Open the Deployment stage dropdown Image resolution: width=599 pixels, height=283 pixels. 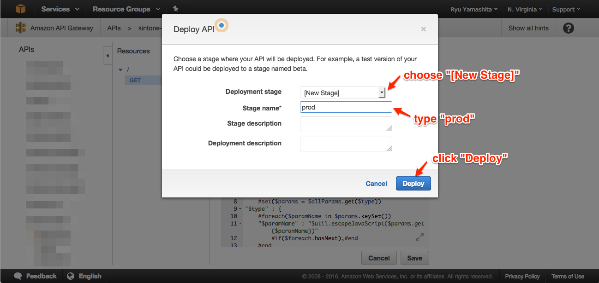coord(342,92)
